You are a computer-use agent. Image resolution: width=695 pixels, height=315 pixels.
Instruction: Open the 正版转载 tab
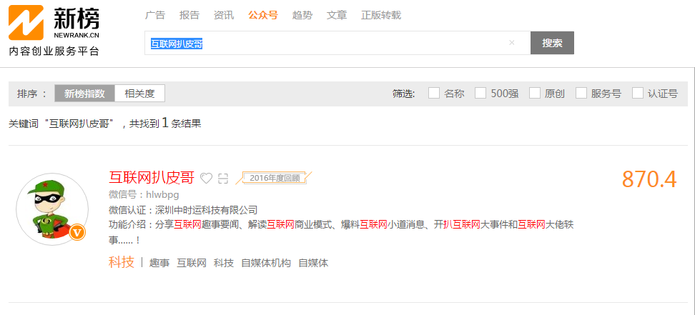[x=381, y=15]
